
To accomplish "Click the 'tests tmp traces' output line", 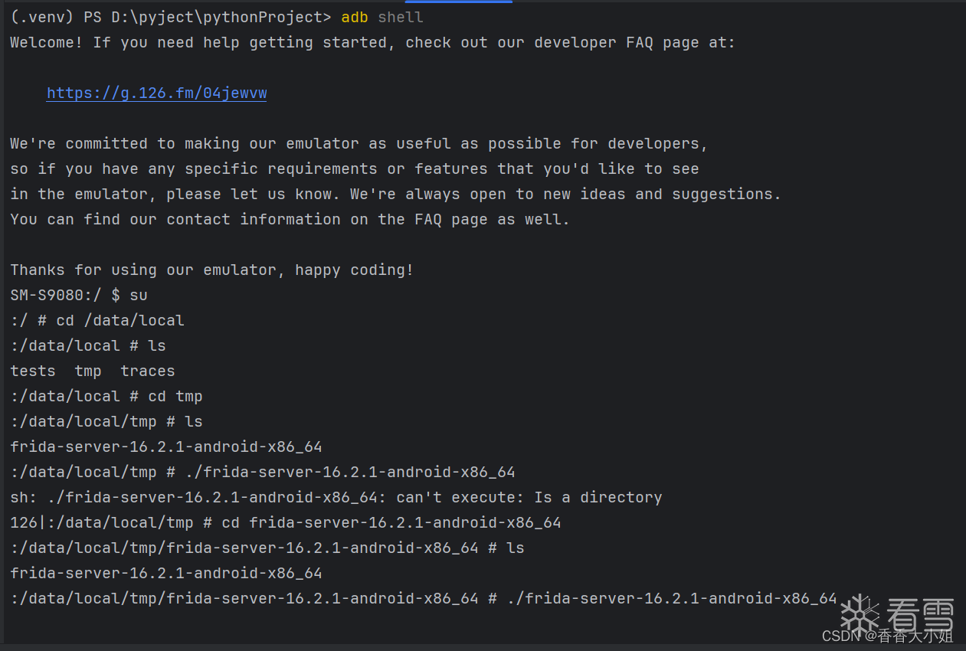I will pos(93,371).
